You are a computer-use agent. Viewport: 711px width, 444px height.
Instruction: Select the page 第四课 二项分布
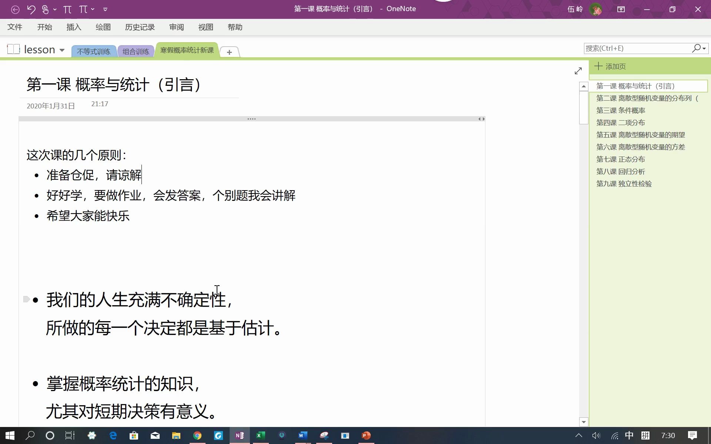pyautogui.click(x=620, y=122)
